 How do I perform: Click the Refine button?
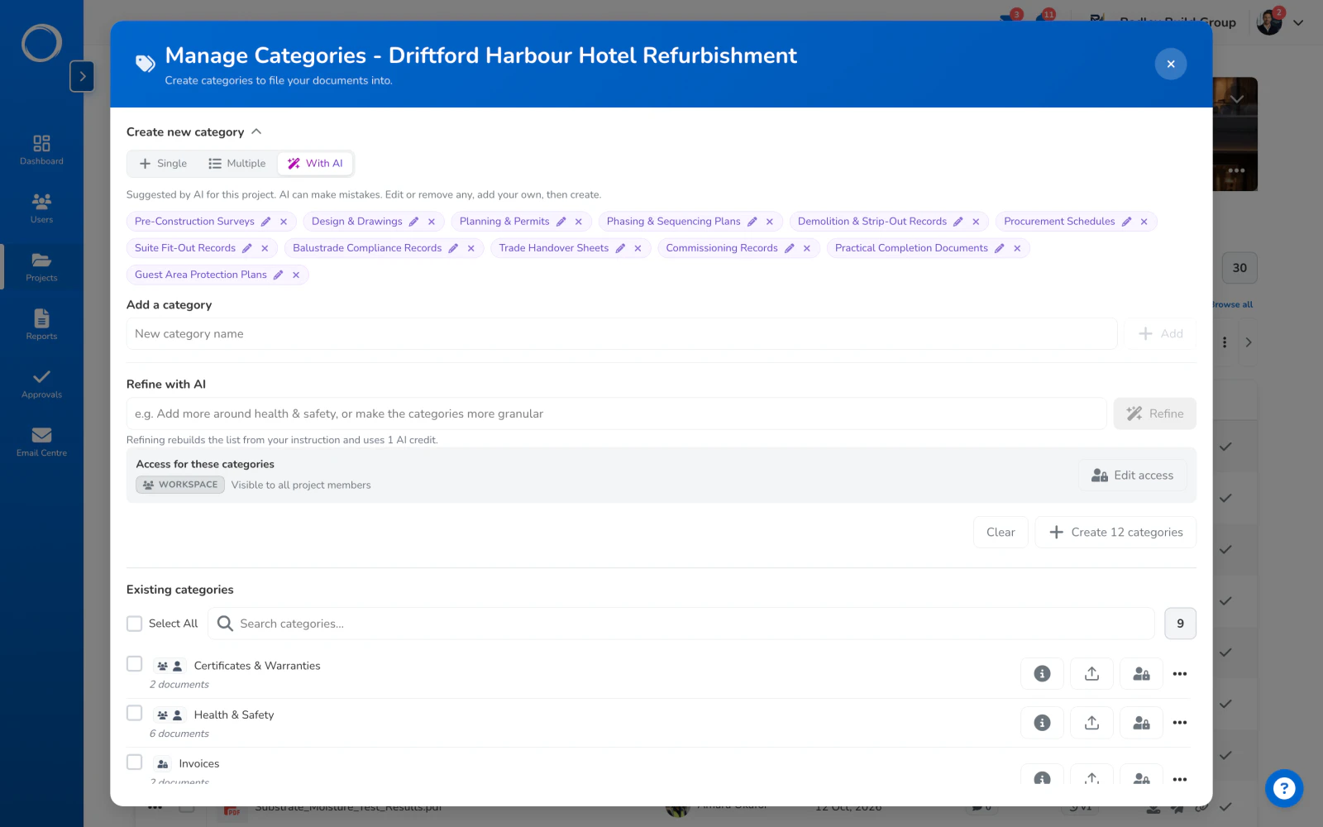click(1154, 413)
